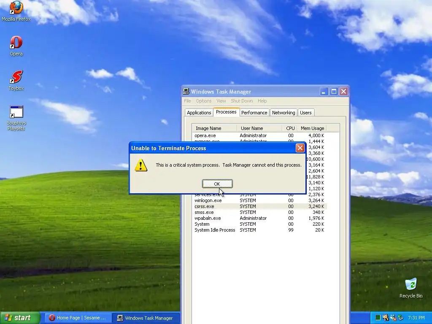Screen dimensions: 432x324
Task: Select the csrss.exe process row
Action: coord(259,206)
